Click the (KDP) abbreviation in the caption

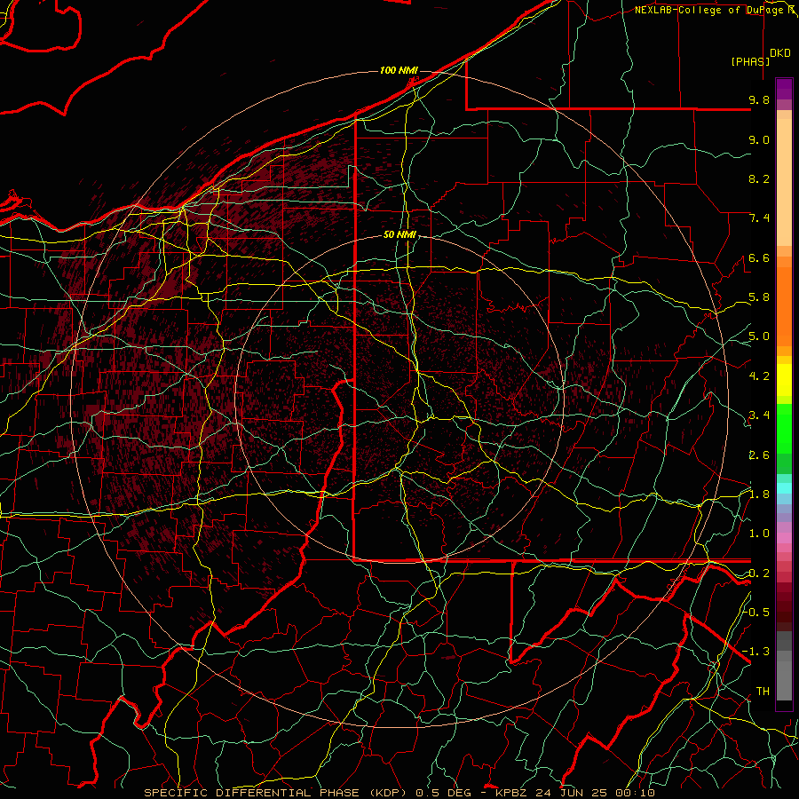click(388, 793)
